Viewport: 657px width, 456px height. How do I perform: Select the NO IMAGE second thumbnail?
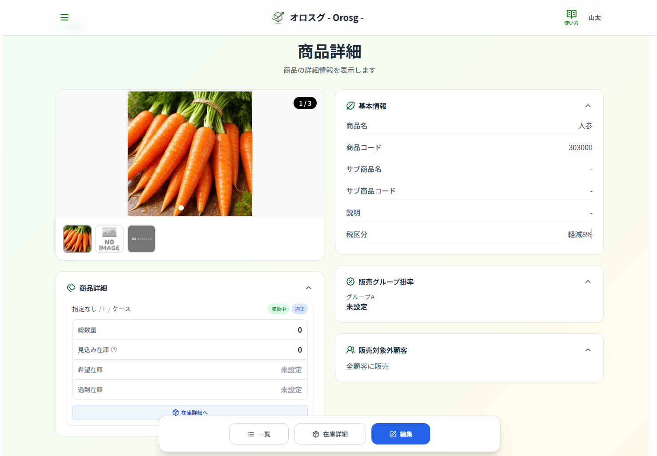click(109, 239)
